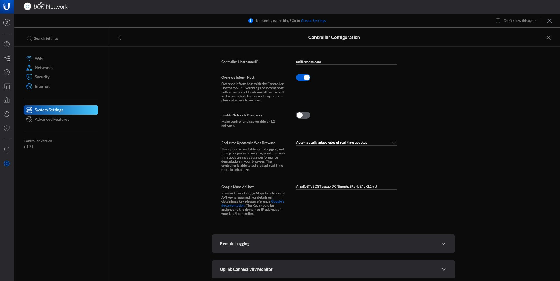
Task: Open the Dashboard gauge icon
Action: 7,44
